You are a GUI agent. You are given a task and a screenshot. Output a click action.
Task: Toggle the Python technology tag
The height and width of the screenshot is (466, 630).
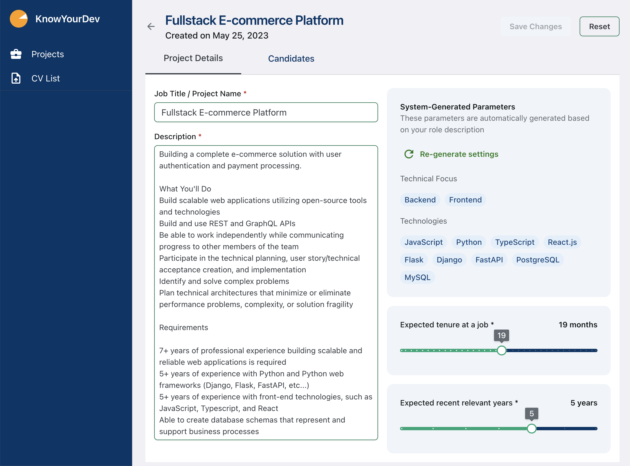(x=468, y=242)
